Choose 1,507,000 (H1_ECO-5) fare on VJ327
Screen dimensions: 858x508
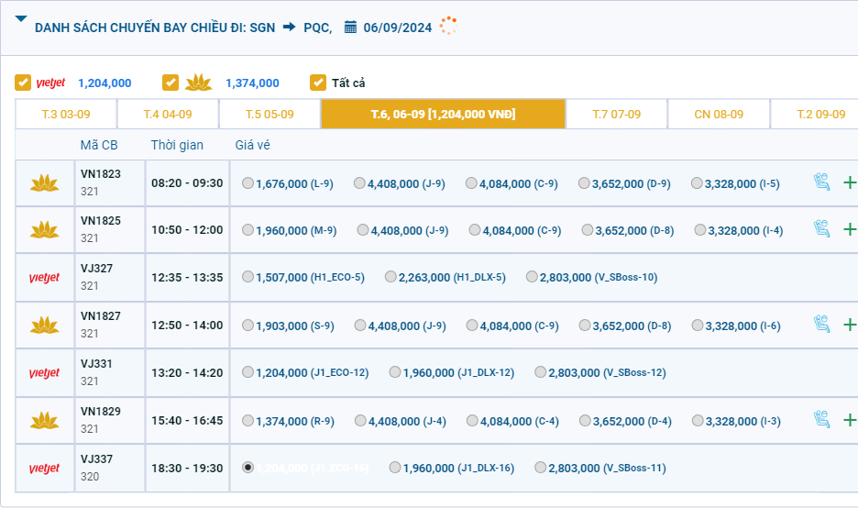[x=248, y=277]
